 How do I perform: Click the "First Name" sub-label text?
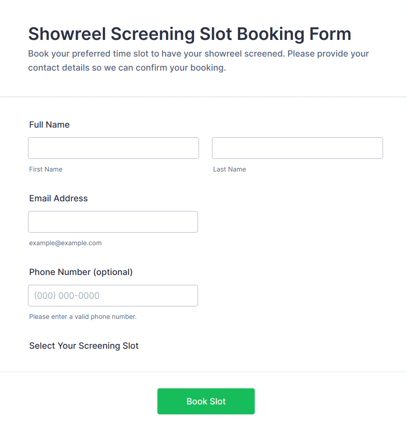[46, 169]
